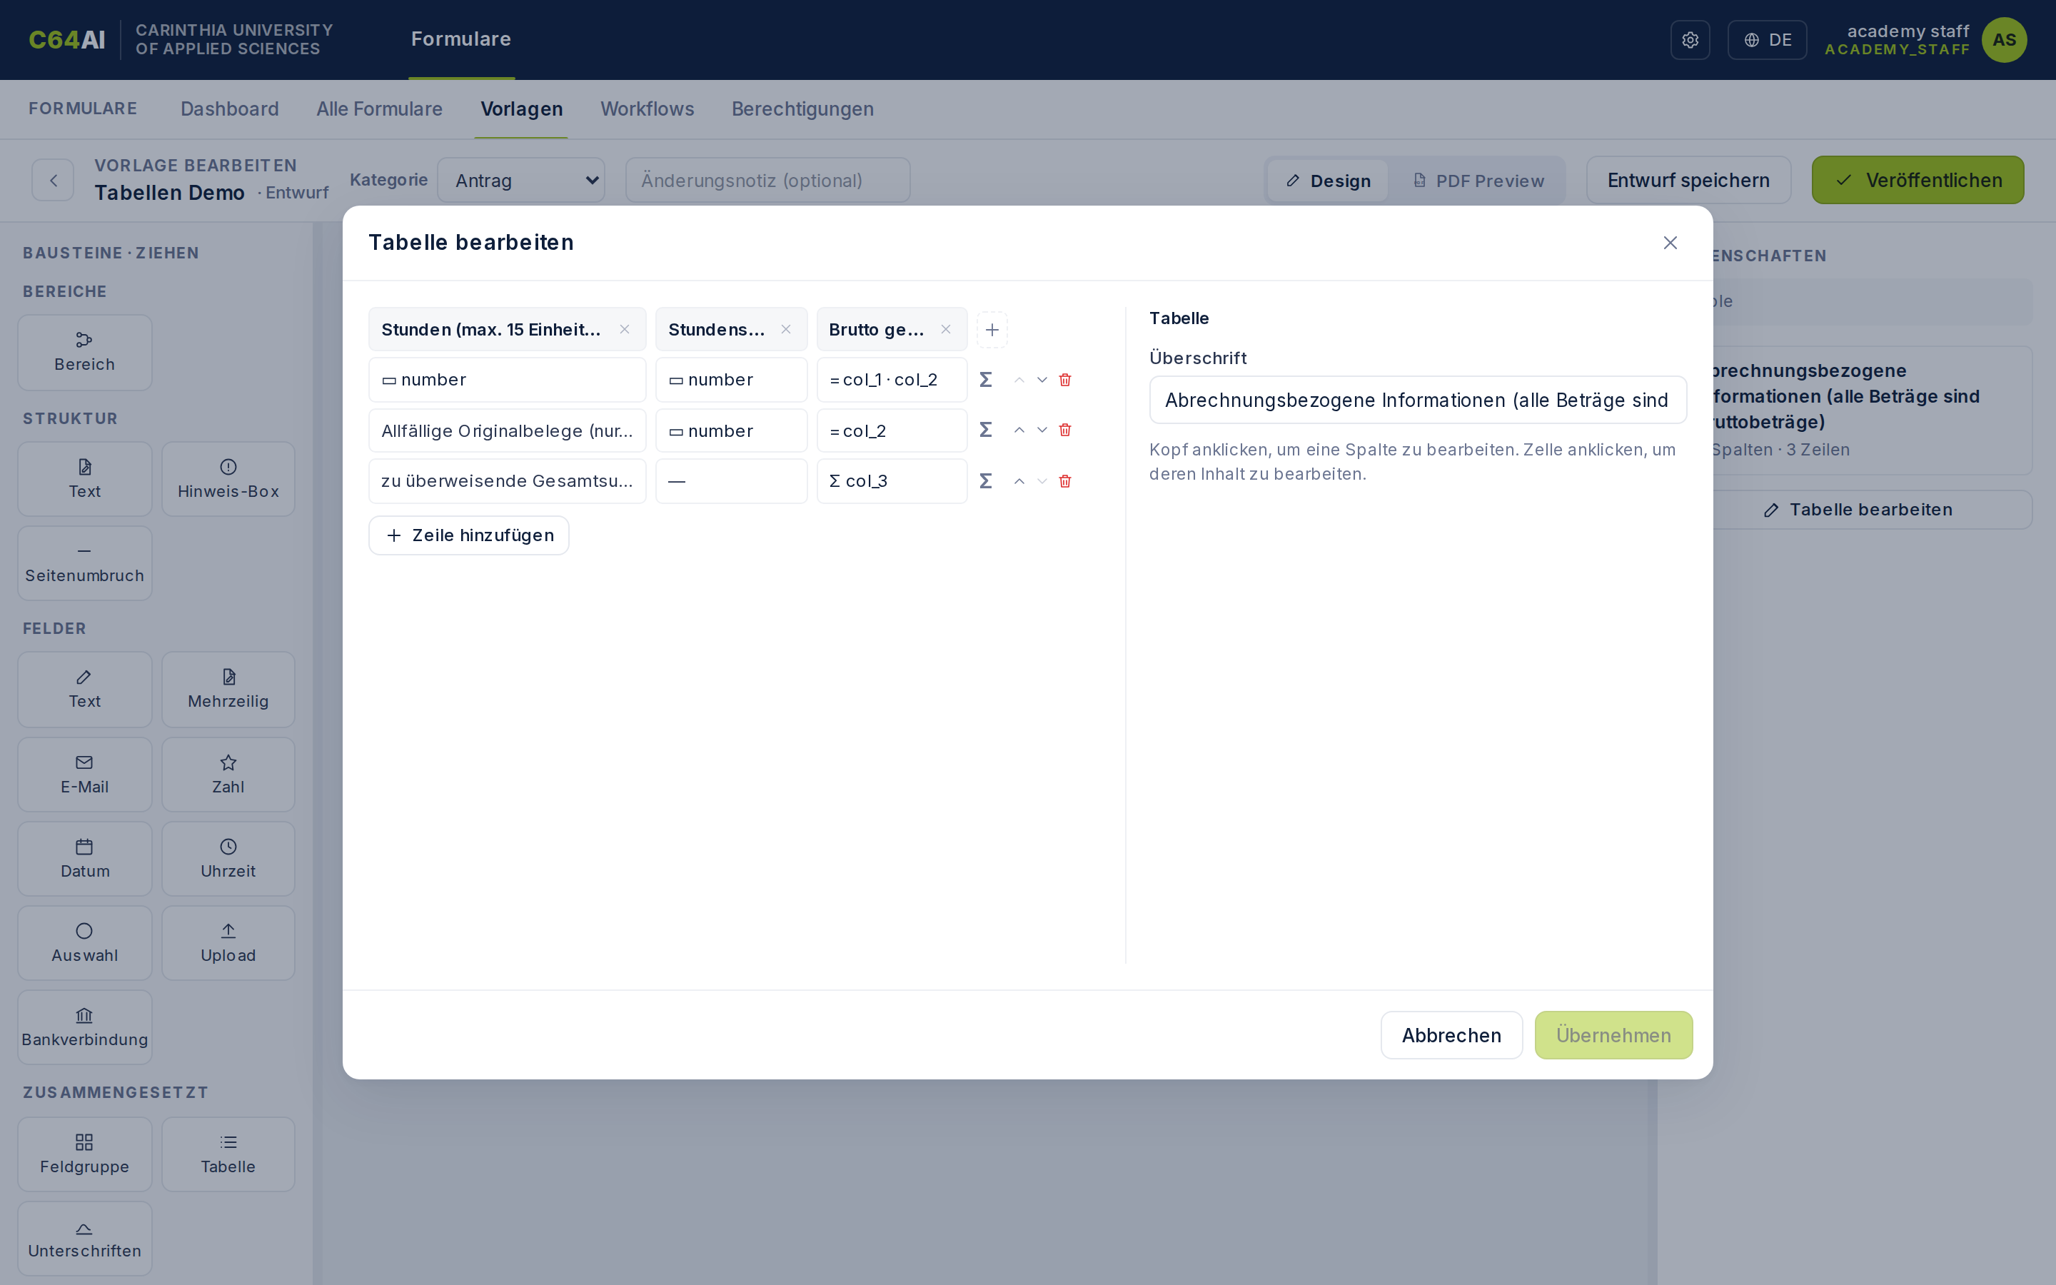Image resolution: width=2056 pixels, height=1285 pixels.
Task: Move the Allfällige Originalbelege row up
Action: click(x=1019, y=430)
